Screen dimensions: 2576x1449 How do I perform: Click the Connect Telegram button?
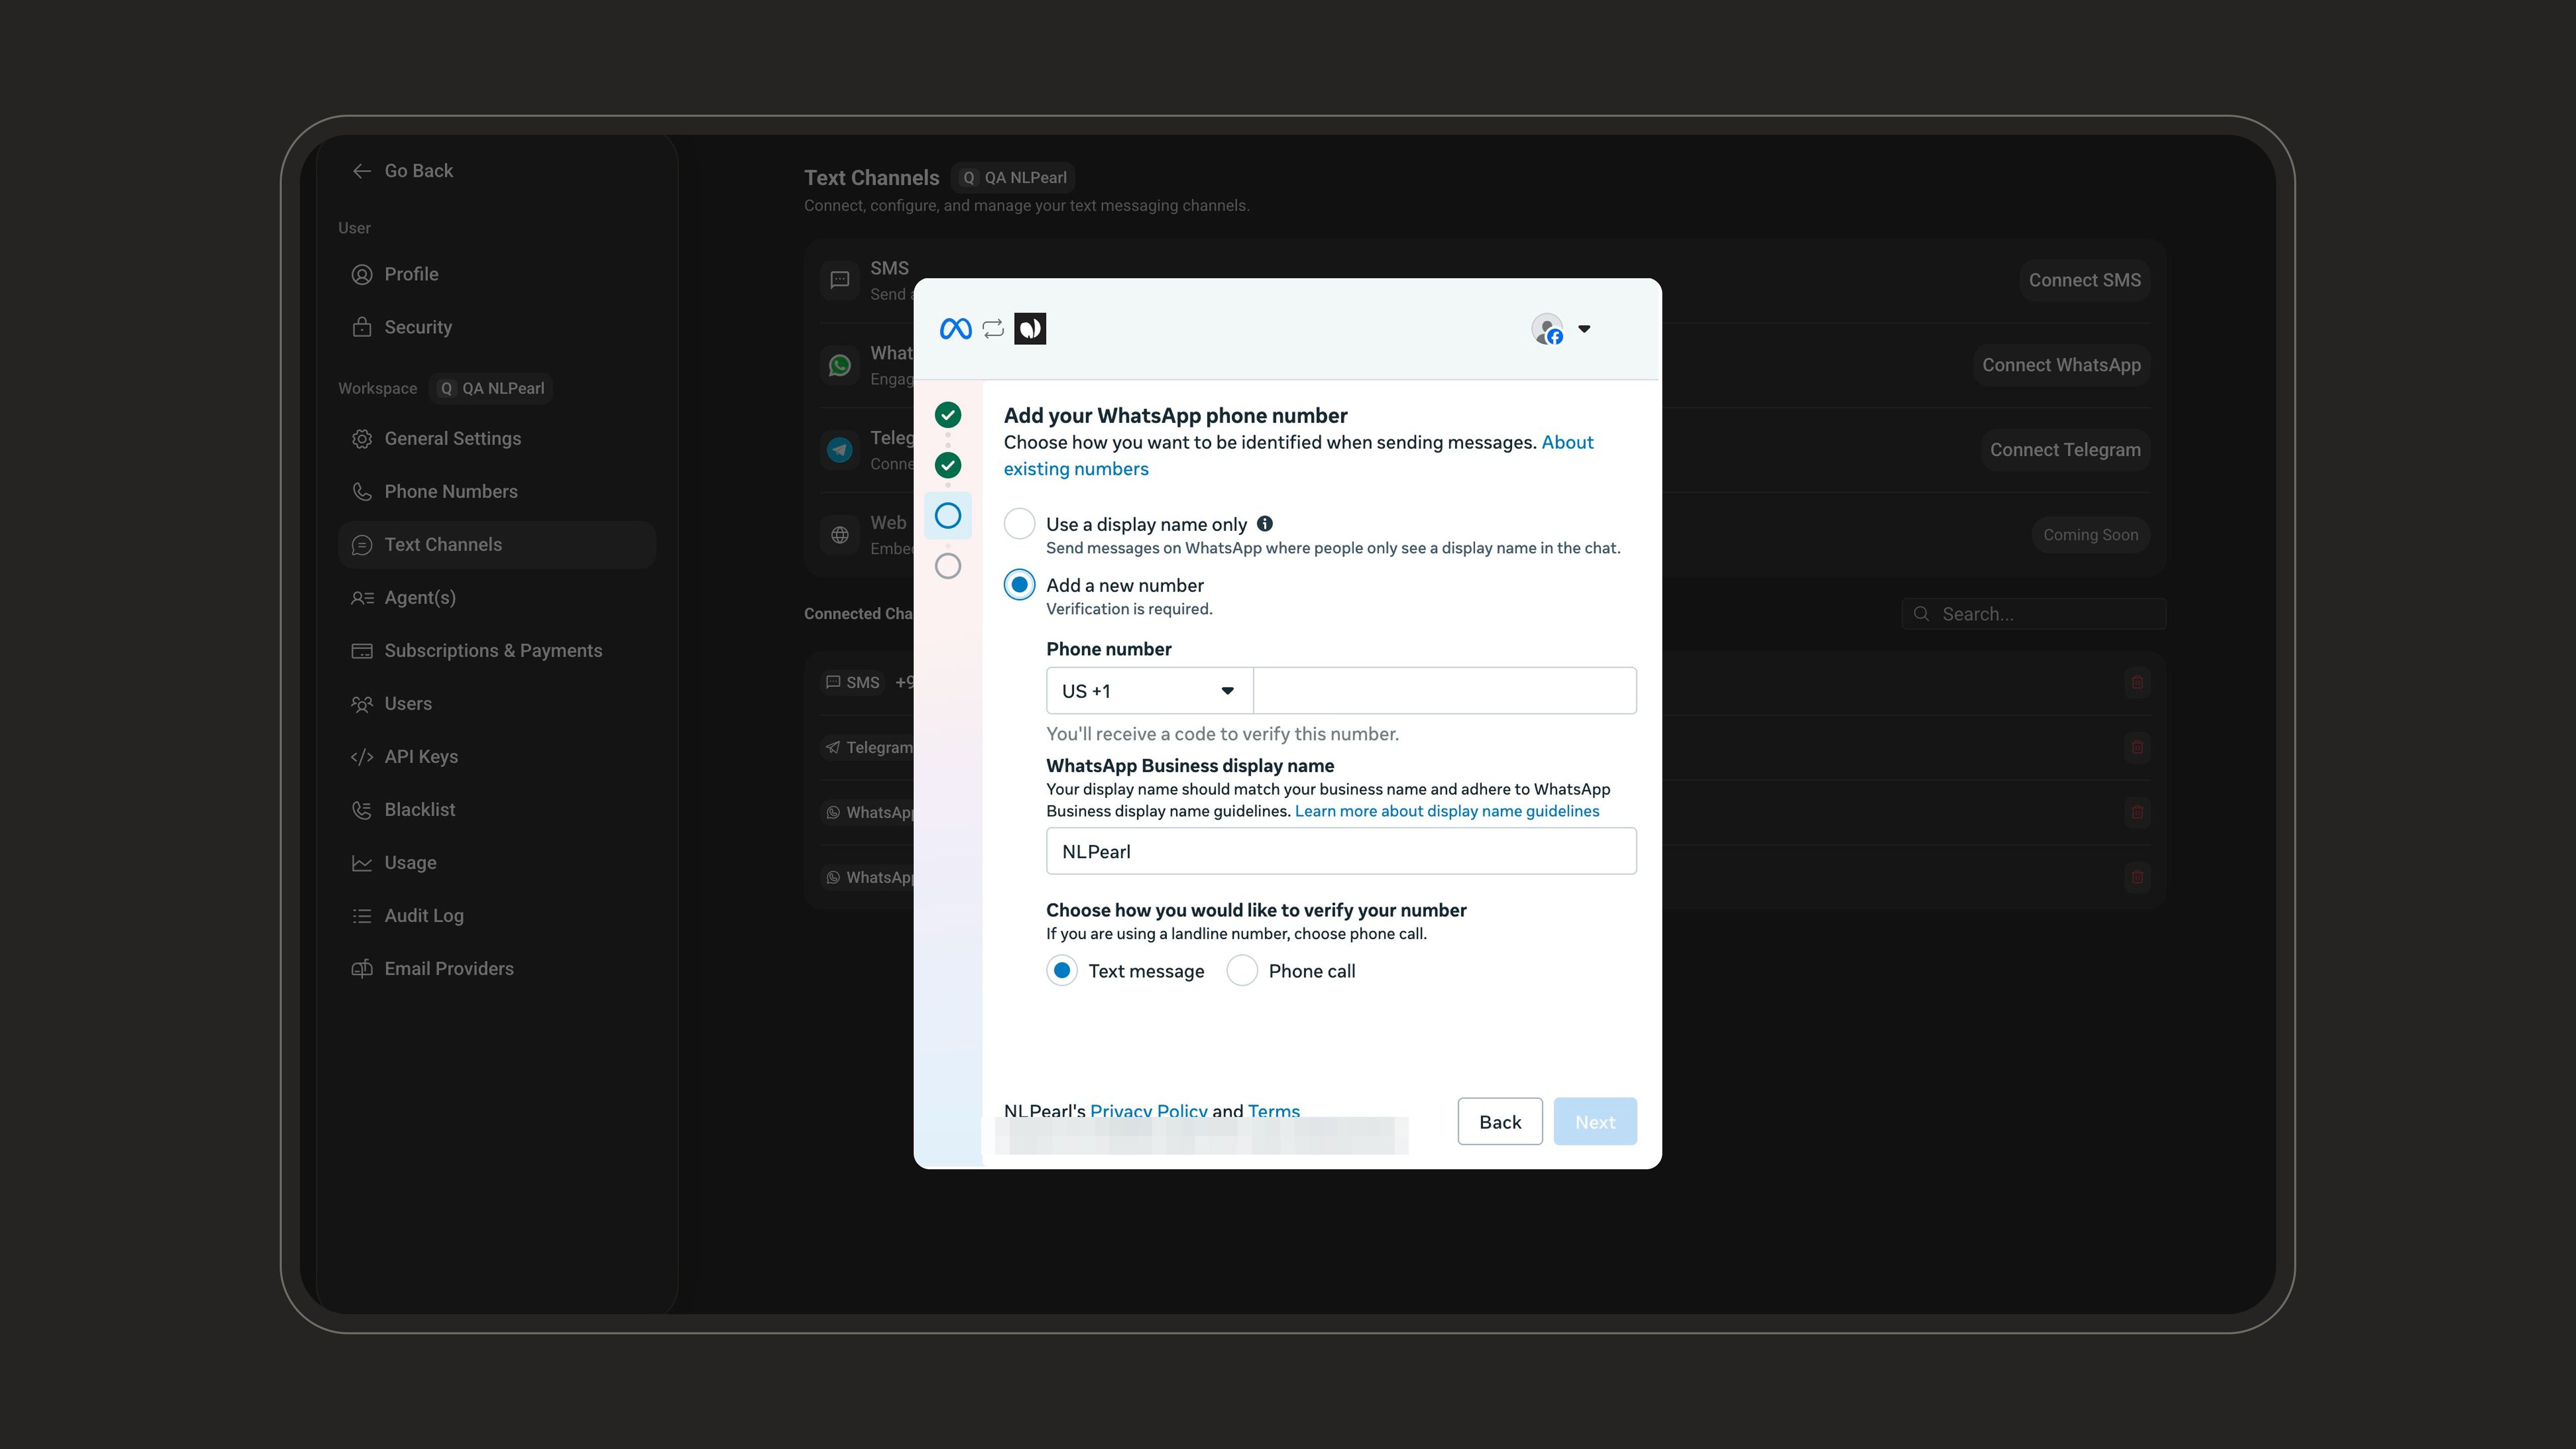point(2065,450)
